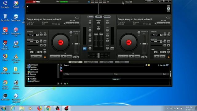Viewport: 197px width, 111px height.
Task: Select the MIXER panel tab
Action: click(90, 17)
